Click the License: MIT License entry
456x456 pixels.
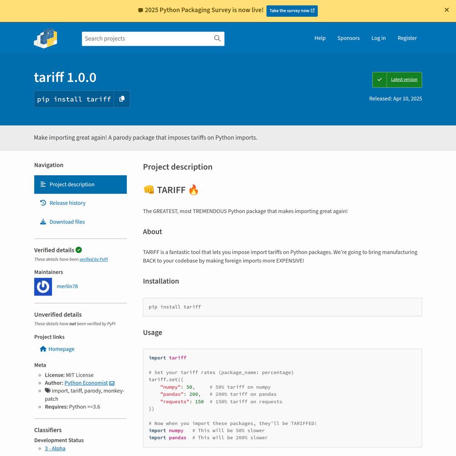(69, 375)
